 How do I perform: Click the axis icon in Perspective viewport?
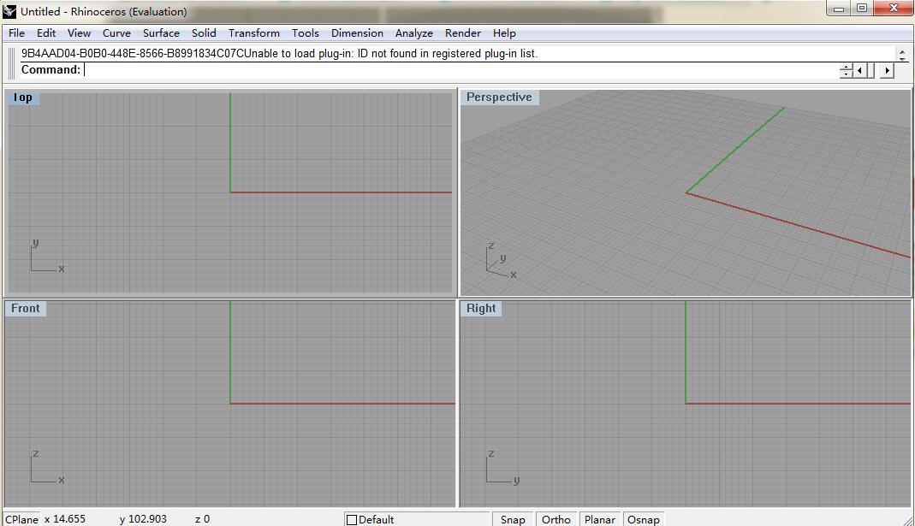tap(502, 260)
